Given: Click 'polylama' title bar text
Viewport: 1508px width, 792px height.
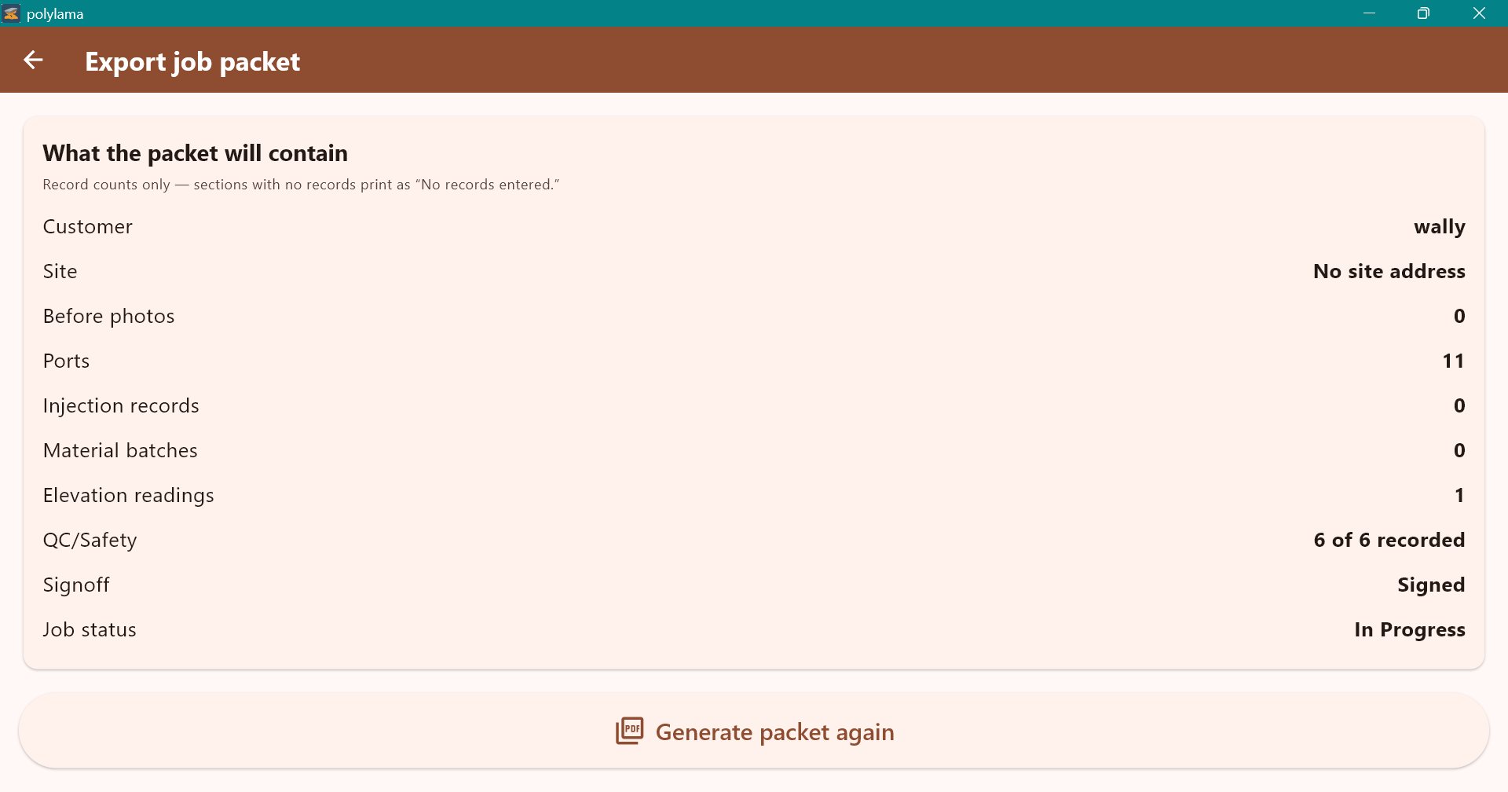Looking at the screenshot, I should (55, 14).
